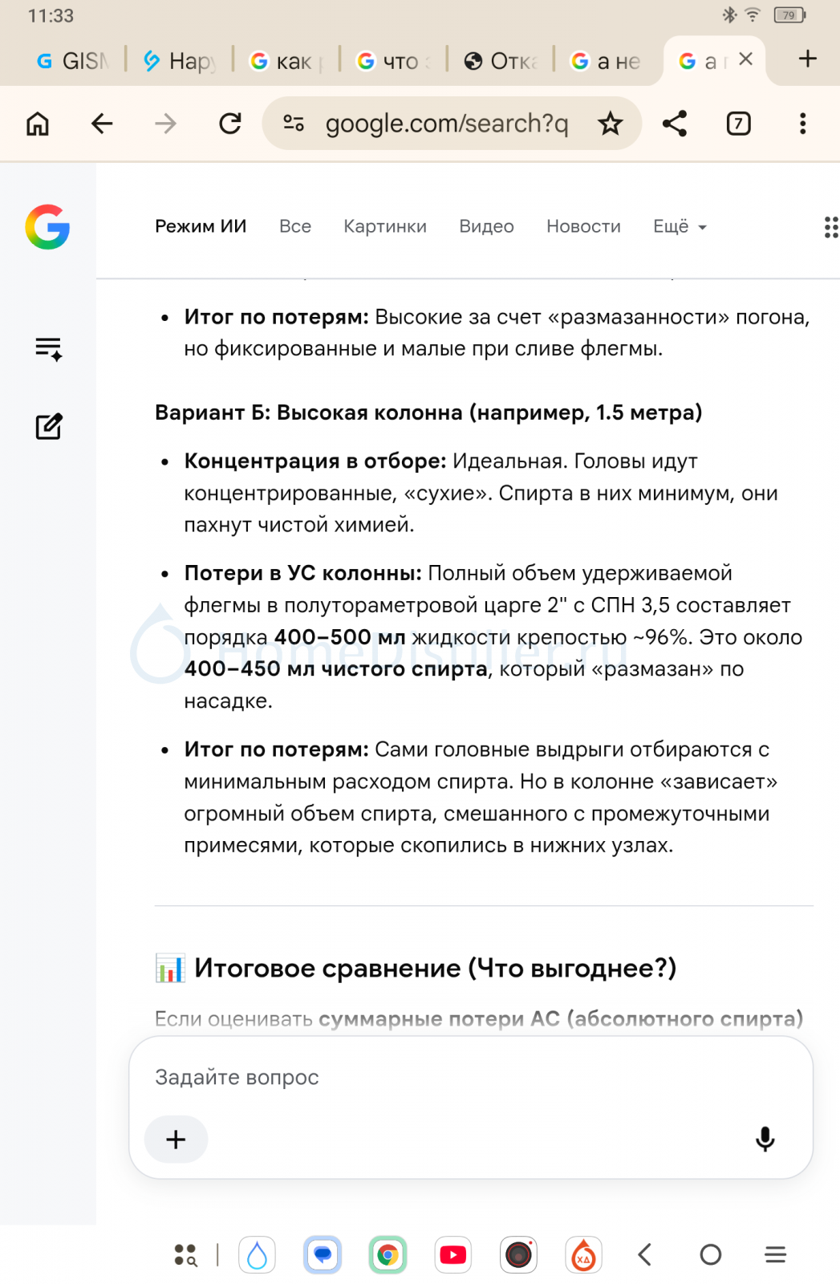Open the AI mode history list icon

[48, 349]
